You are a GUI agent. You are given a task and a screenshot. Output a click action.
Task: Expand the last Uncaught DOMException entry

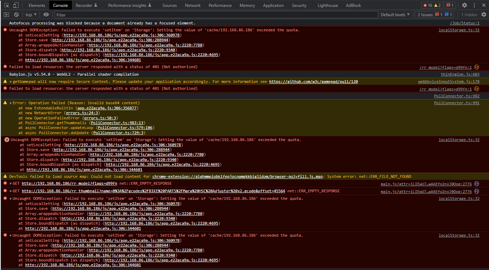[x=11, y=236]
